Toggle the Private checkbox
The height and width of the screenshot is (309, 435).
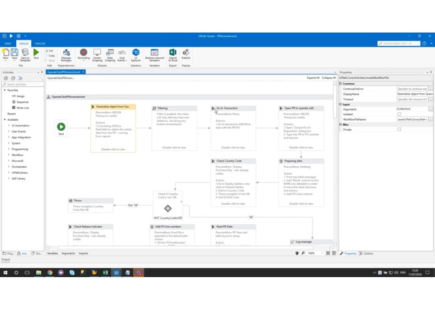399,129
